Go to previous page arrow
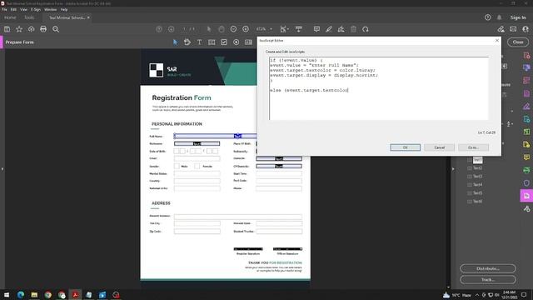The height and width of the screenshot is (300, 533). [x=159, y=29]
